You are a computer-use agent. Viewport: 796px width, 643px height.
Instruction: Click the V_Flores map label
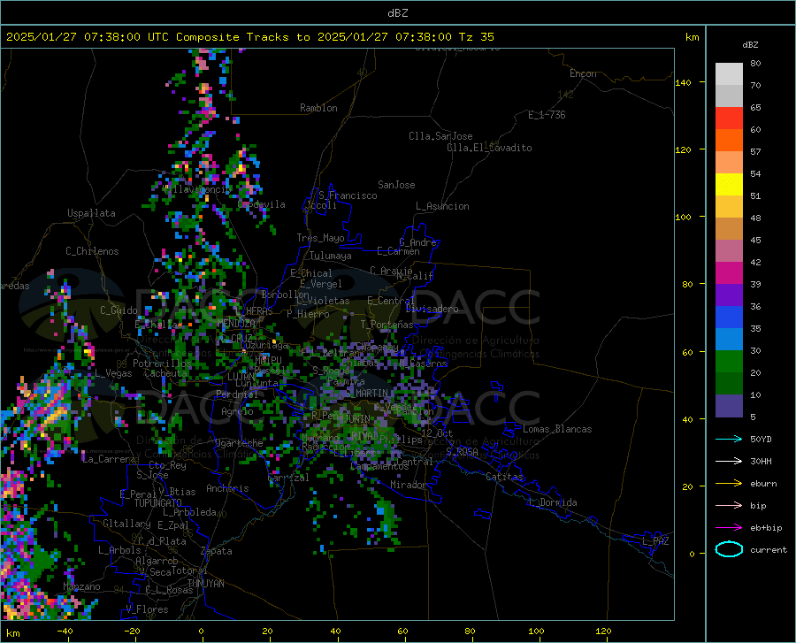147,609
